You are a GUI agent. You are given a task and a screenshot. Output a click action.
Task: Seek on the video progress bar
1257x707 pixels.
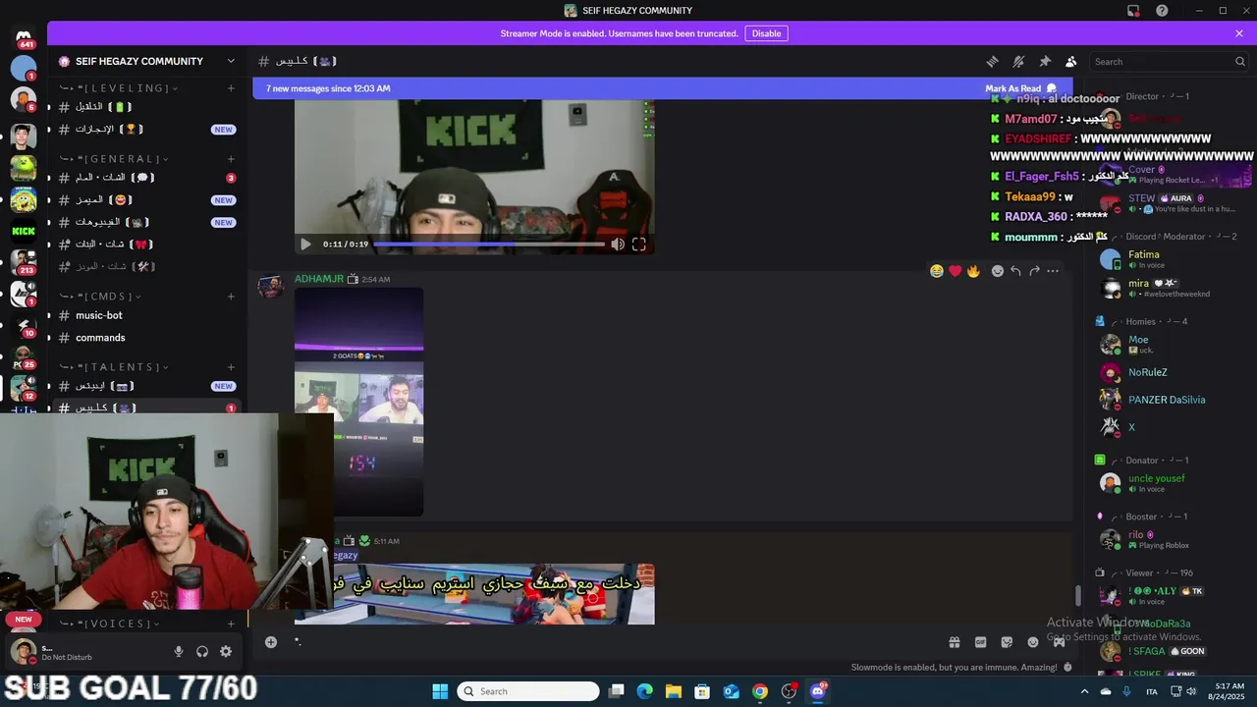(x=488, y=245)
